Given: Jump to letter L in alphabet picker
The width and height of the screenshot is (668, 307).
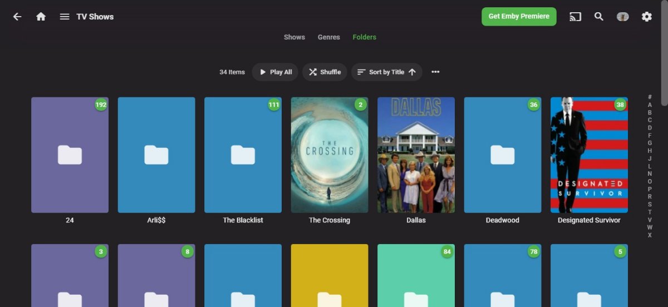Looking at the screenshot, I should tap(650, 166).
